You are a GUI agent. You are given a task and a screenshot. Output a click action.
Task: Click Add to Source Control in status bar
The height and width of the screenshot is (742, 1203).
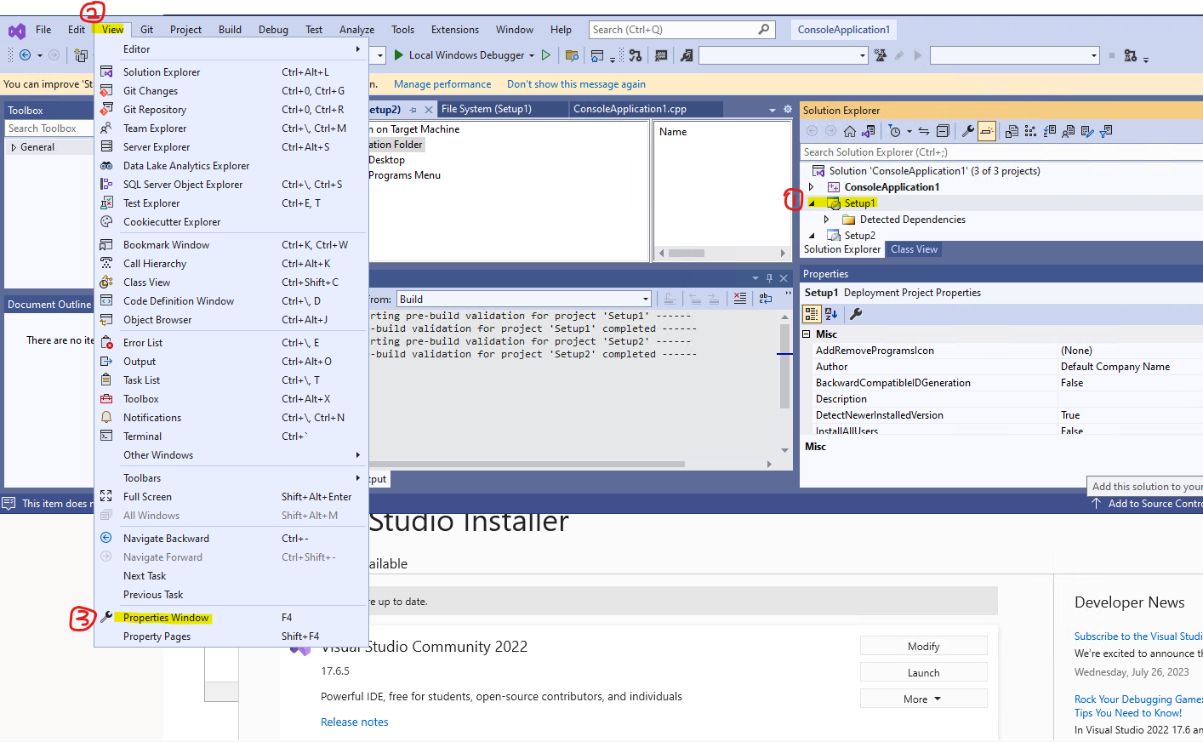[1148, 504]
